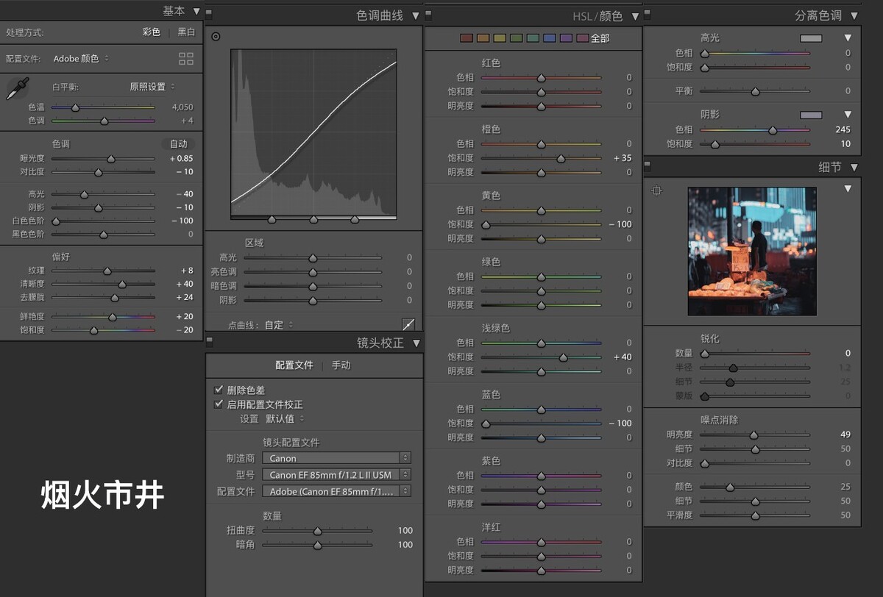Click the 去朦胧 slider handle
883x597 pixels.
click(115, 298)
